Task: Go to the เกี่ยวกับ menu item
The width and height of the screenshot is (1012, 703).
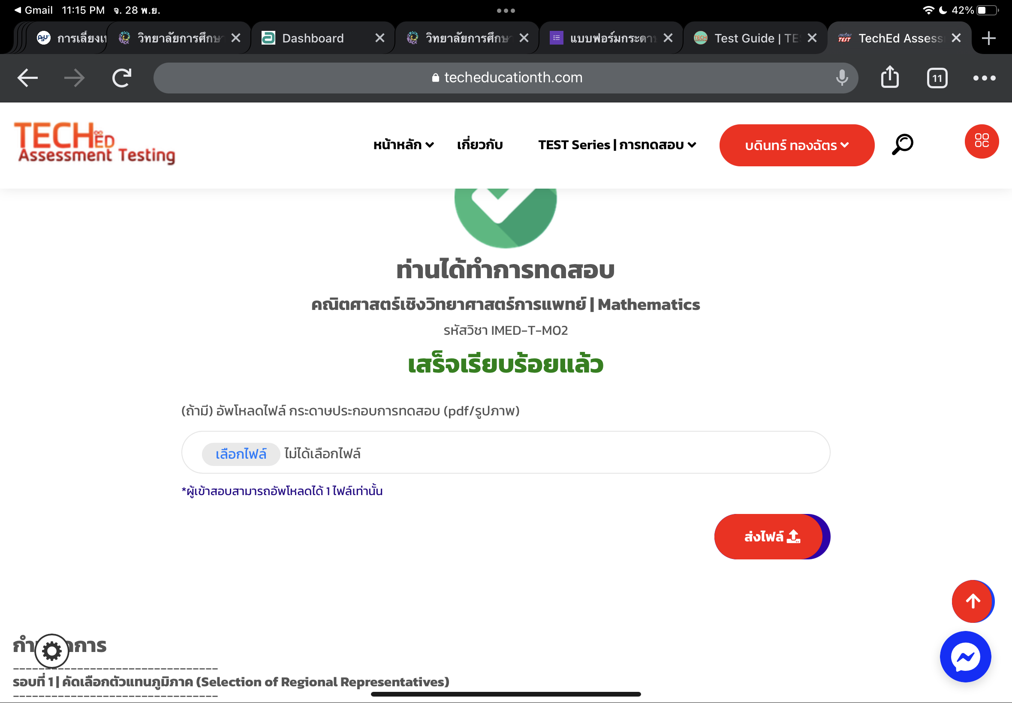Action: [480, 145]
